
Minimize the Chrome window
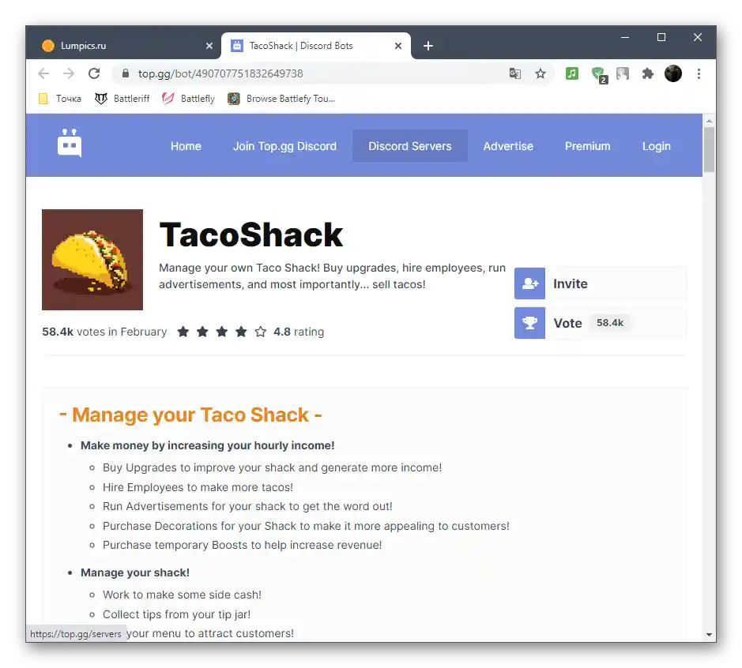(625, 37)
